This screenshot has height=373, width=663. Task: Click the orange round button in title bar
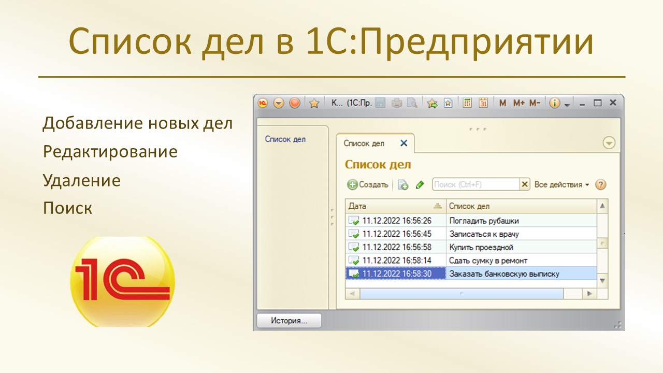295,103
